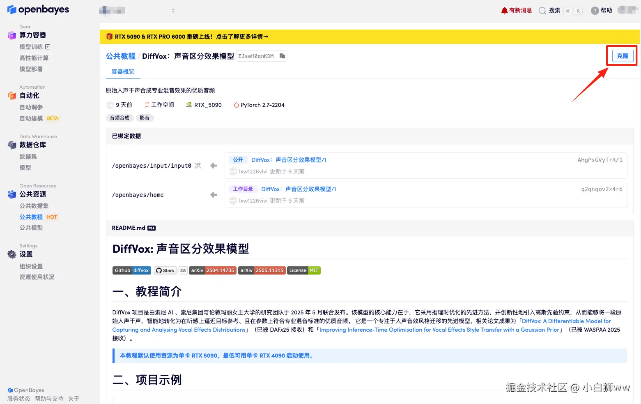Click the lxw1226vivi avatar in the 工作目录 row
This screenshot has height=404, width=641.
pyautogui.click(x=233, y=201)
